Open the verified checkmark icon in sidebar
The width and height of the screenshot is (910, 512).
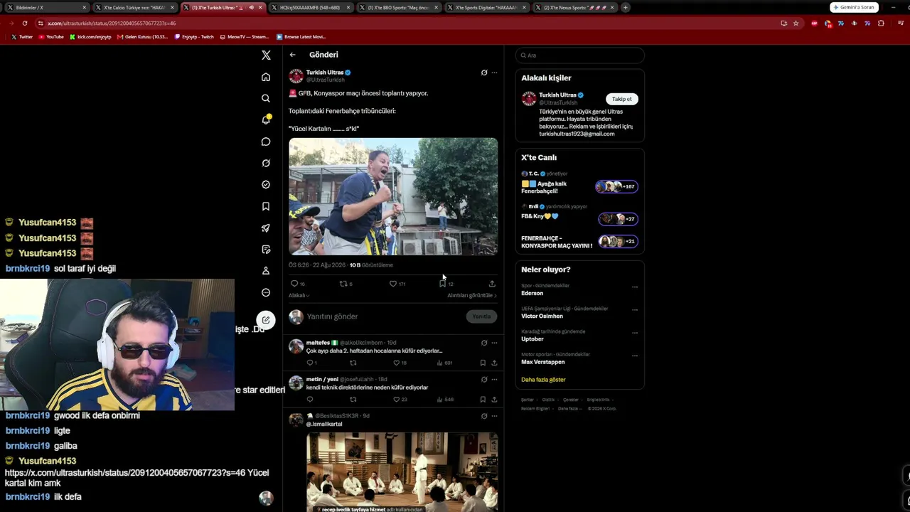click(x=266, y=185)
